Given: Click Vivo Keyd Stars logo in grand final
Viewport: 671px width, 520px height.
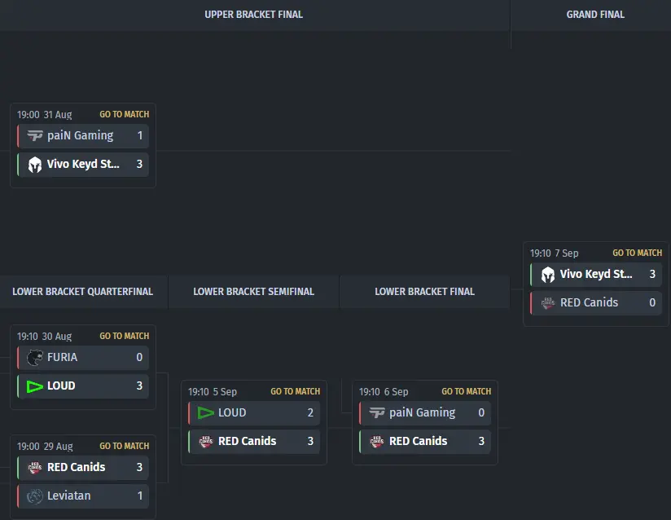Looking at the screenshot, I should [547, 275].
